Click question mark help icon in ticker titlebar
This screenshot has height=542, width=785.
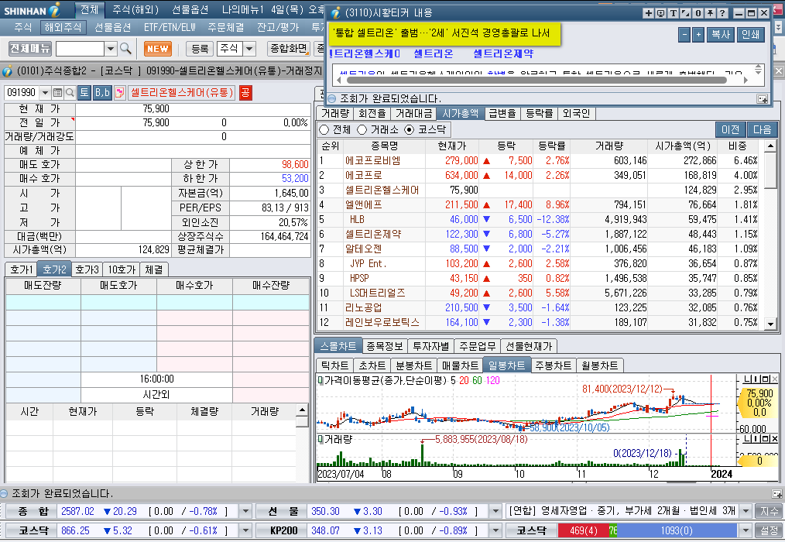722,13
